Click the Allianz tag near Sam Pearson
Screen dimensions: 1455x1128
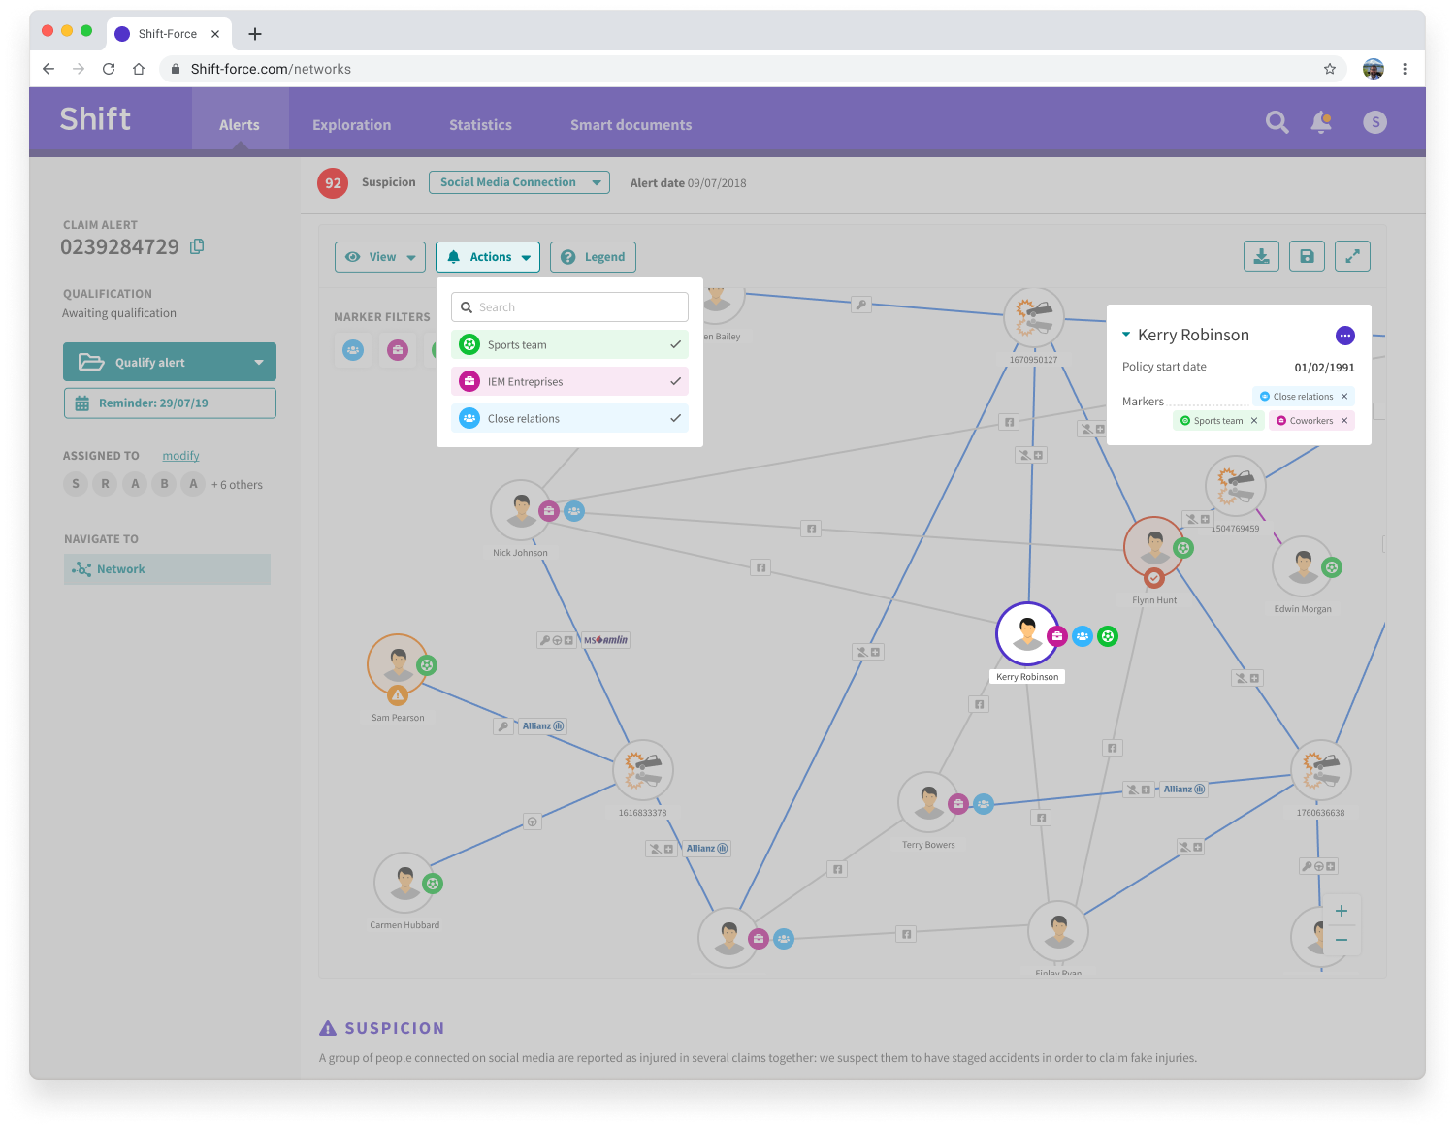pos(543,726)
